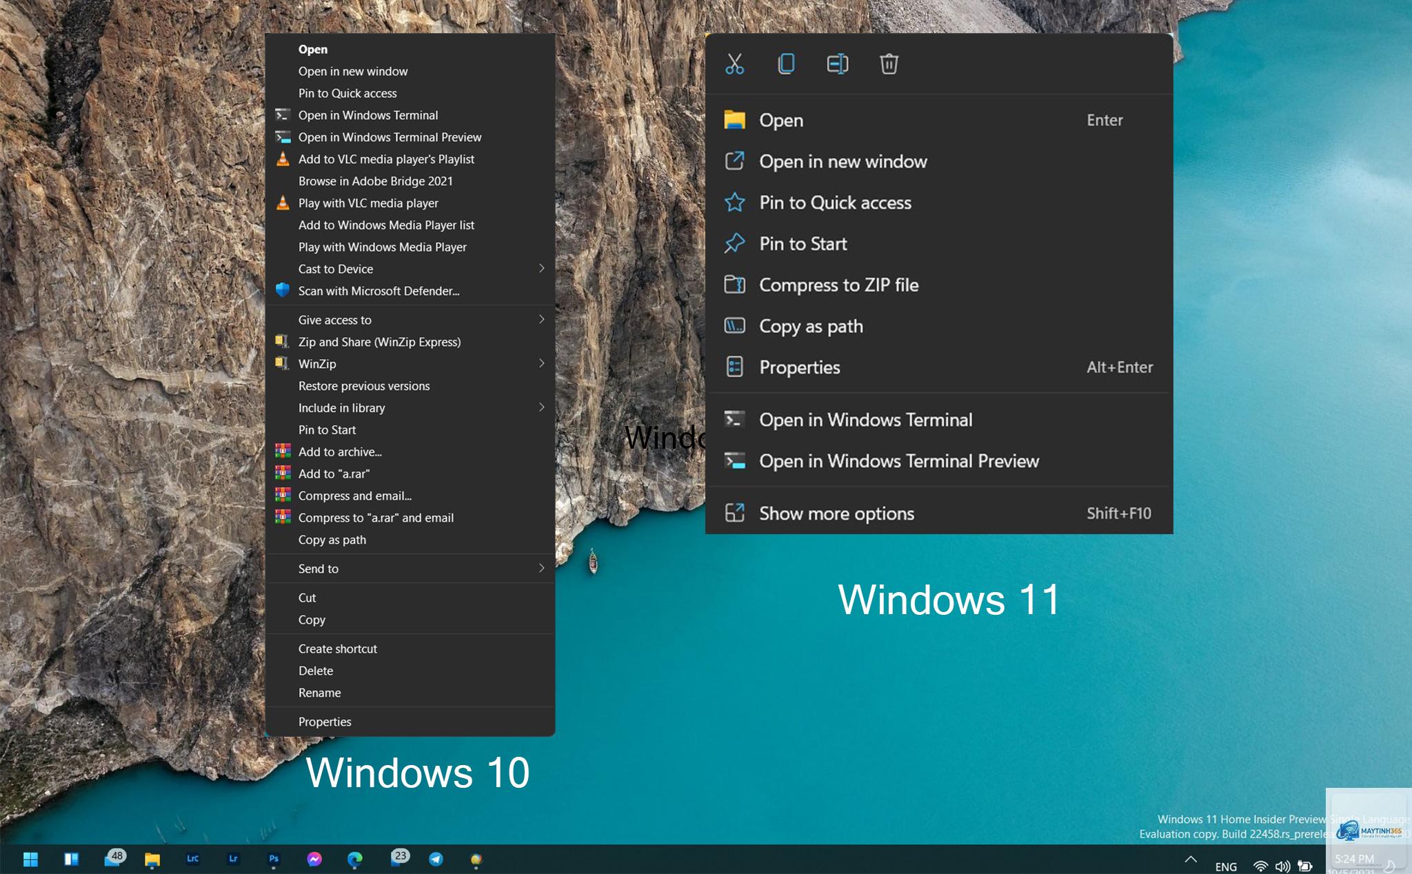Click the WinZip icon beside Zip and Share

click(282, 341)
